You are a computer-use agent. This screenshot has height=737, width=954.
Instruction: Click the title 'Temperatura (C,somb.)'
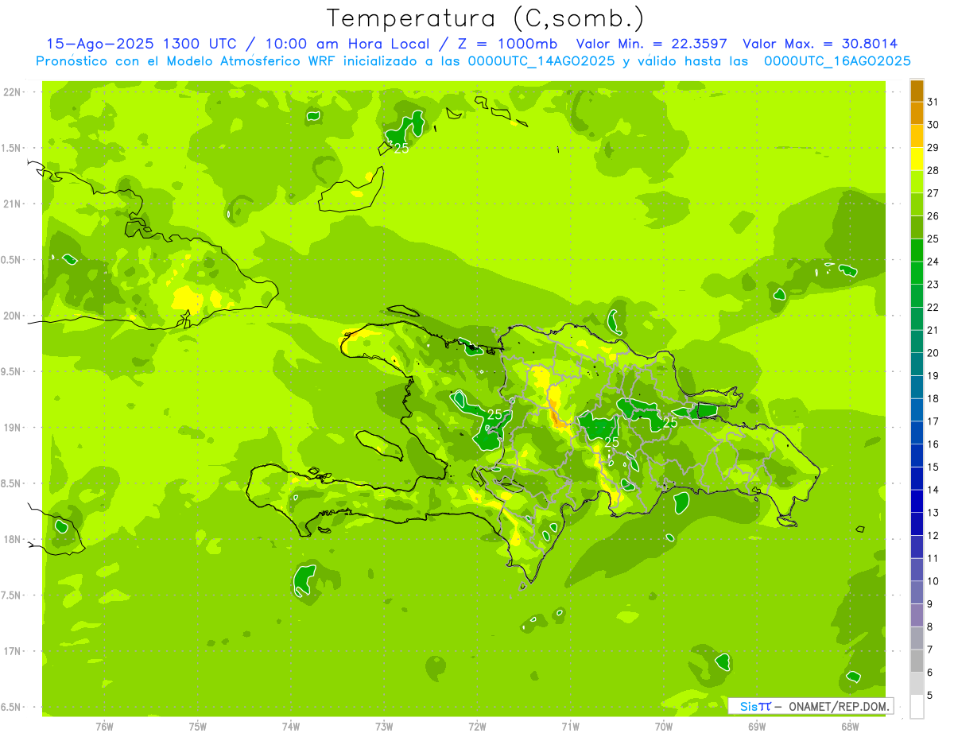485,17
